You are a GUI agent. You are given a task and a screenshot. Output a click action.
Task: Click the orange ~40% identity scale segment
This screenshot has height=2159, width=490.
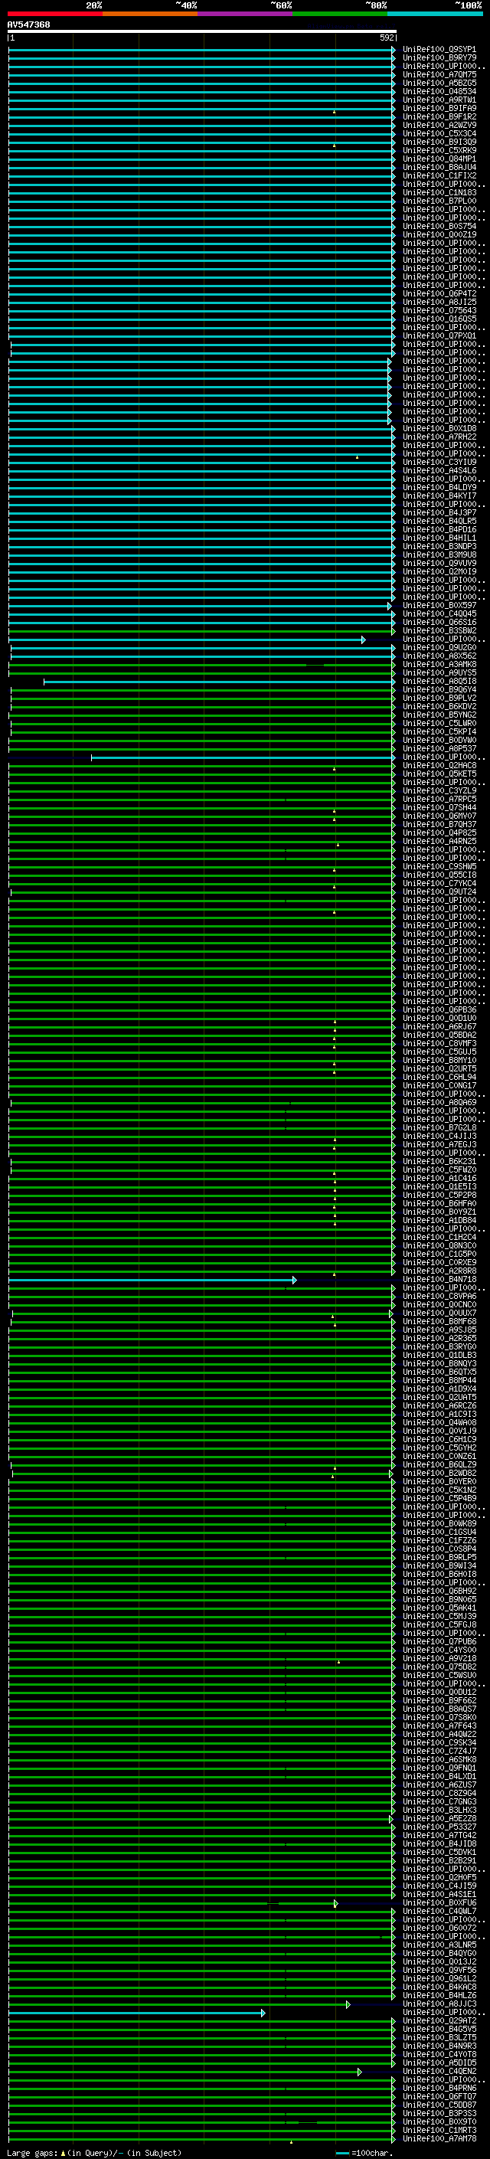coord(150,14)
